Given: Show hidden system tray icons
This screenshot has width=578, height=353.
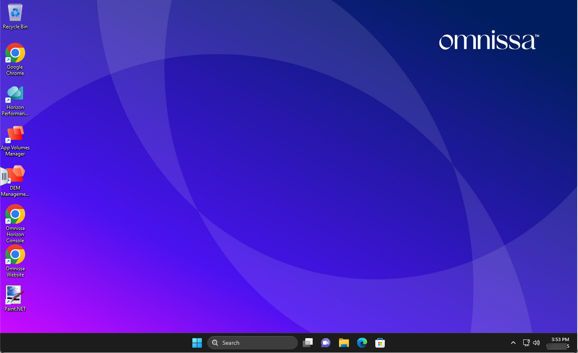Looking at the screenshot, I should point(513,343).
